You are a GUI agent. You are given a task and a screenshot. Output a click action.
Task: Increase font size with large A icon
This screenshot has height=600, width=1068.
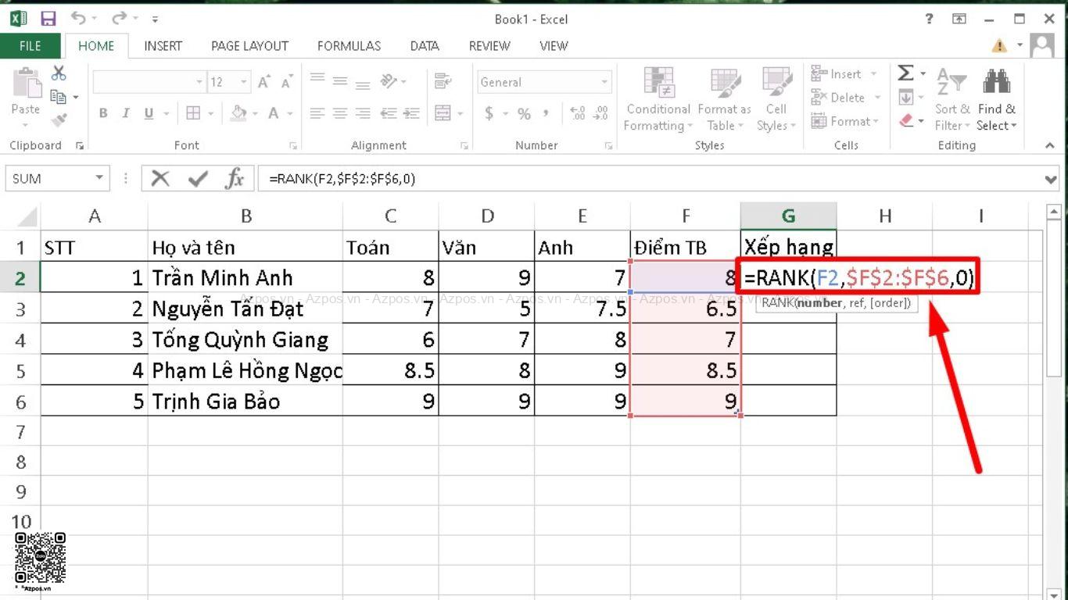click(x=264, y=82)
